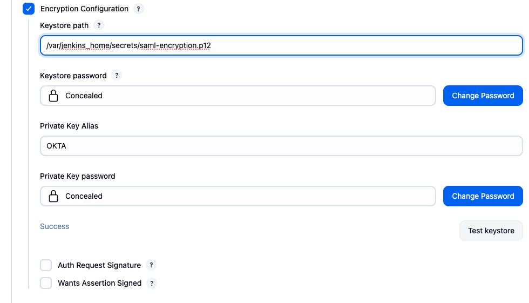Click the Private Key Alias label
This screenshot has width=529, height=303.
click(x=69, y=126)
